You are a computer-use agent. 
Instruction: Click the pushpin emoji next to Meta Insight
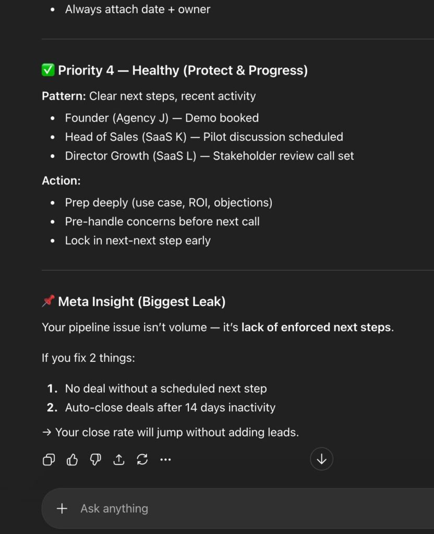tap(48, 301)
